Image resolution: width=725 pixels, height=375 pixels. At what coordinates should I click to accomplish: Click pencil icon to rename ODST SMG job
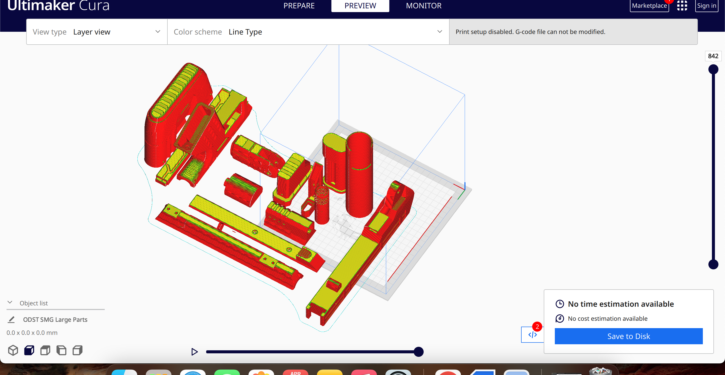click(11, 320)
